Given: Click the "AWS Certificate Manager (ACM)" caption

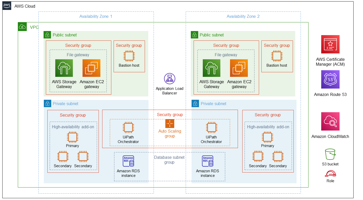Looking at the screenshot, I should pyautogui.click(x=330, y=62).
